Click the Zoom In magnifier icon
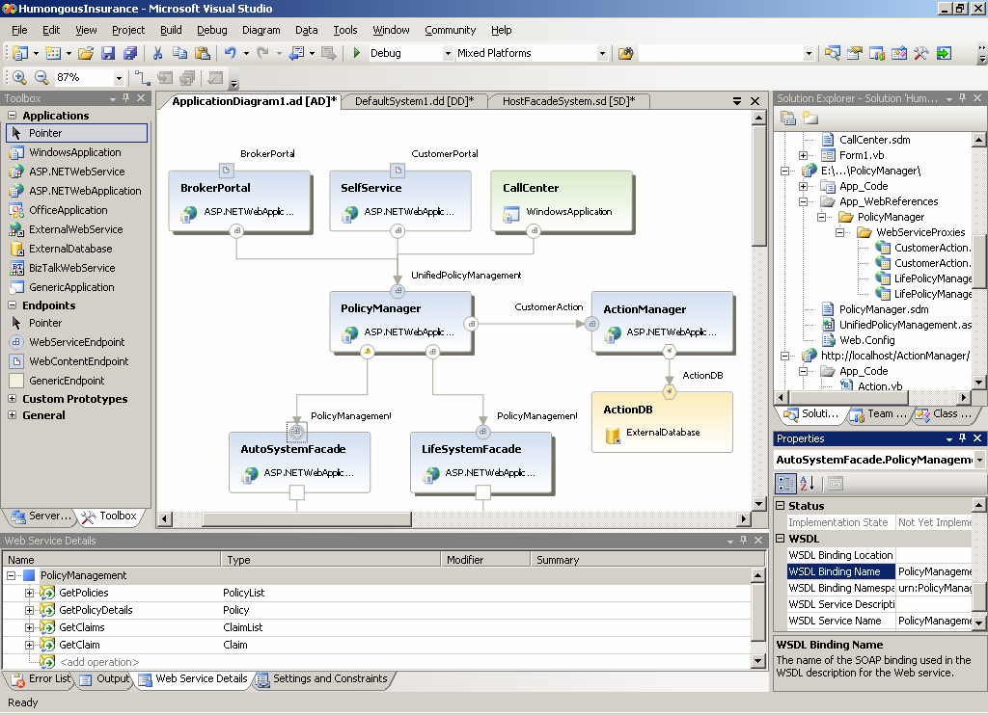The image size is (988, 715). [x=19, y=77]
